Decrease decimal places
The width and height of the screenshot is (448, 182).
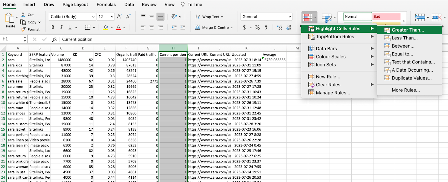coord(289,27)
